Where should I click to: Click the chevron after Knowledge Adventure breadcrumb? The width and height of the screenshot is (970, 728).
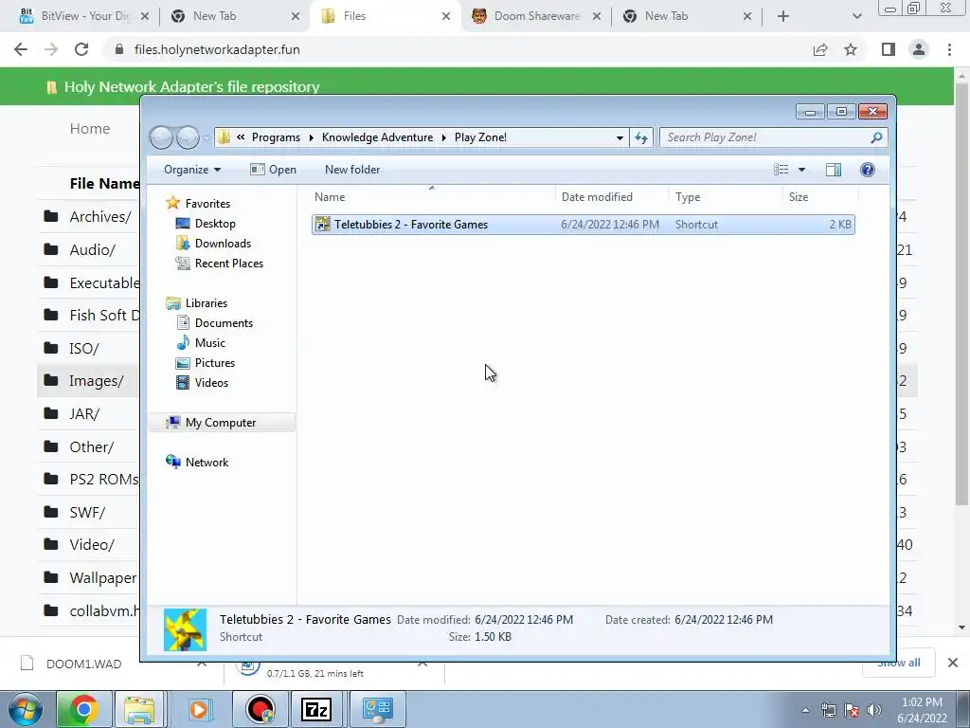tap(443, 137)
